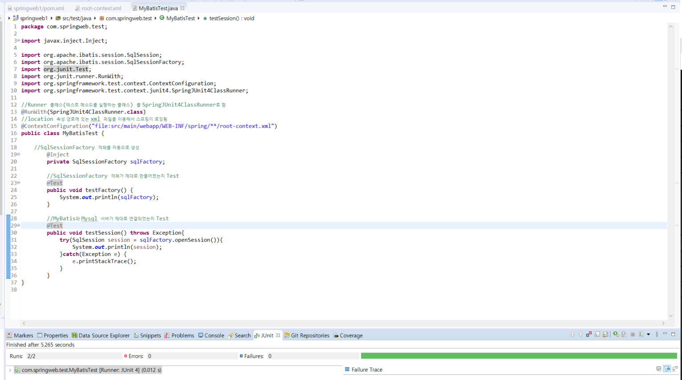Click the Errors icon in JUnit summary
The height and width of the screenshot is (380, 682).
[125, 356]
